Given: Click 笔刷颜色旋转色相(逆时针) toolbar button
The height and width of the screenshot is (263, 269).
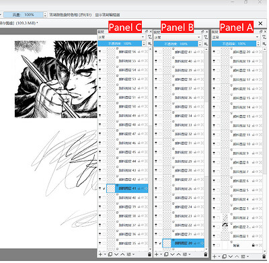Looking at the screenshot, I should pyautogui.click(x=71, y=15).
